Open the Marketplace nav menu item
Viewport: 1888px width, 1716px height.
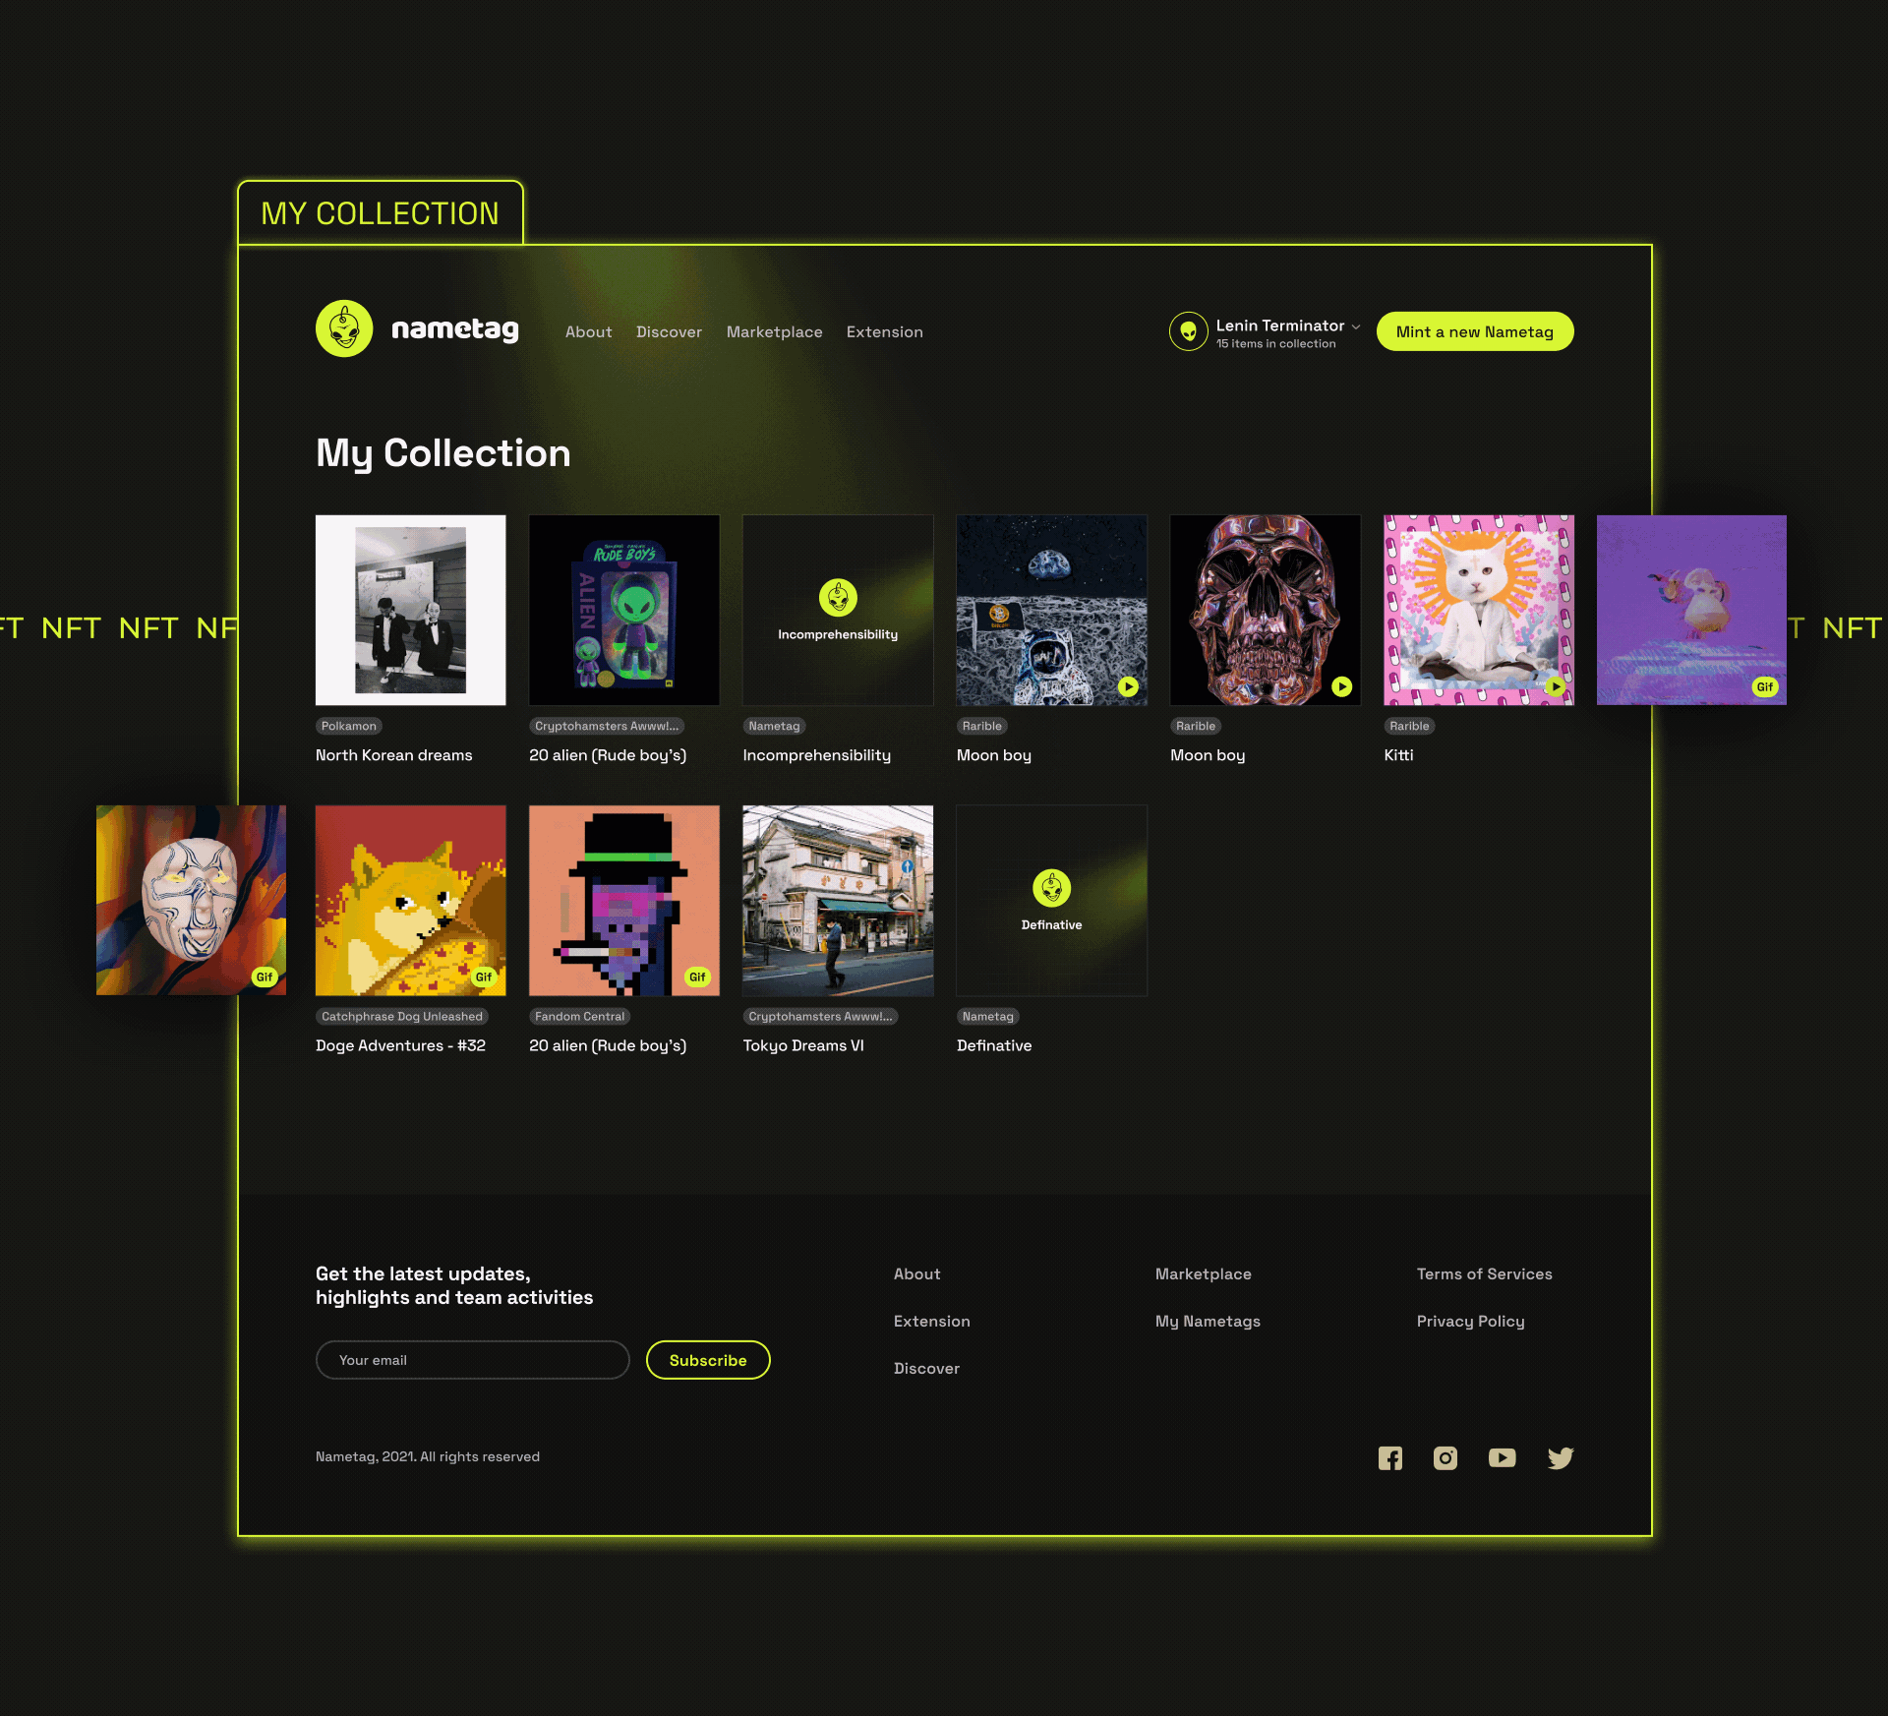click(x=774, y=332)
